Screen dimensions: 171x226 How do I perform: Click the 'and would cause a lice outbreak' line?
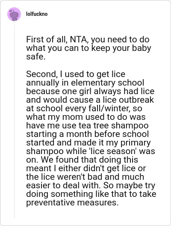90,100
